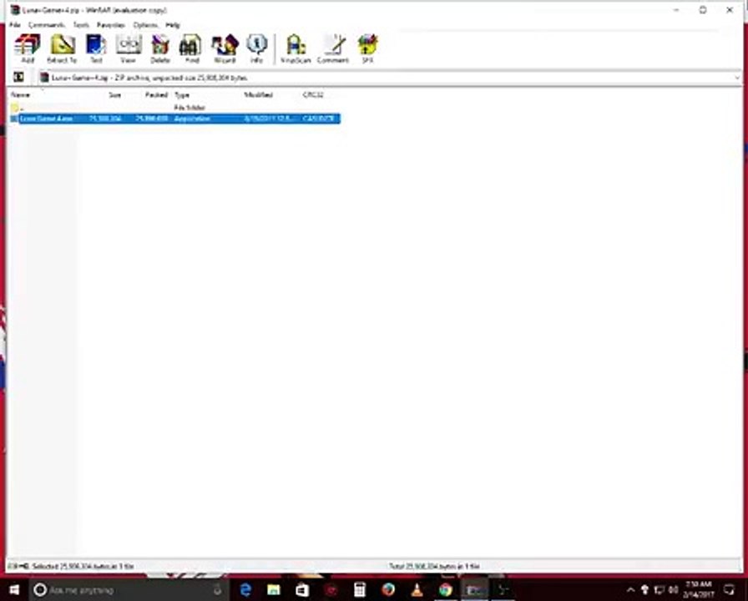Viewport: 748px width, 601px height.
Task: Open the Windows Start menu
Action: [x=14, y=589]
